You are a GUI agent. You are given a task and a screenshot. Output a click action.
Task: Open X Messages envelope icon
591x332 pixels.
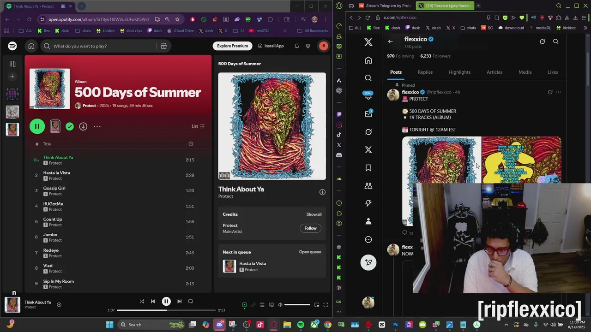pos(368,114)
